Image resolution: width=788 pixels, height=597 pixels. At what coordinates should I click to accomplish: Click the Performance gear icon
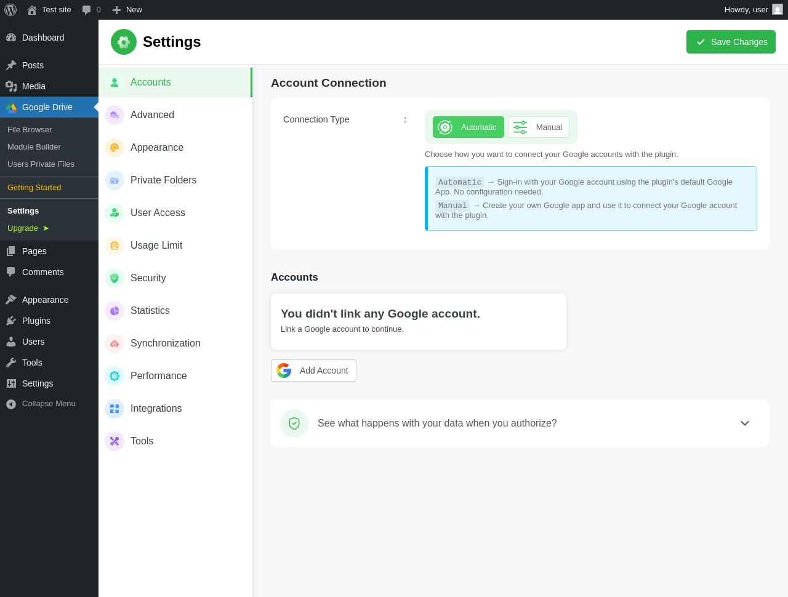[115, 376]
